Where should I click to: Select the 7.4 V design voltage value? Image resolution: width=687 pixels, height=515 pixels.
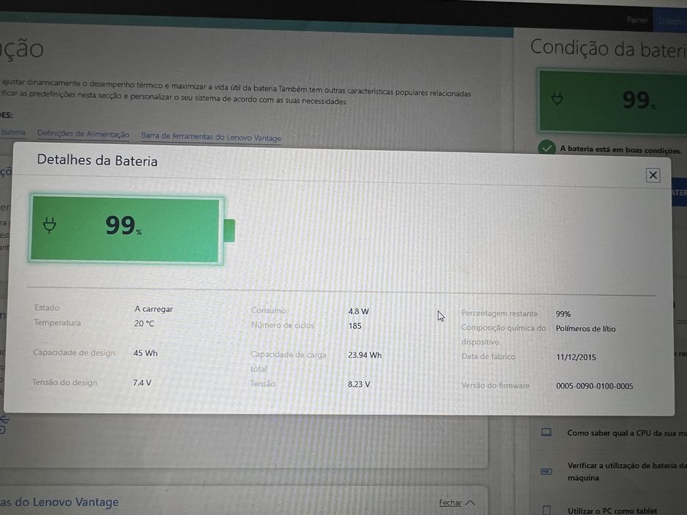(142, 383)
